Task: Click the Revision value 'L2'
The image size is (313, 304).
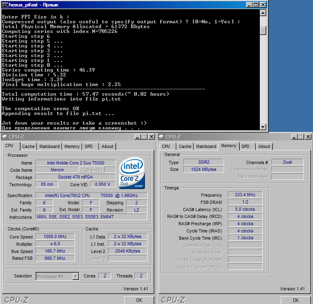Action: pyautogui.click(x=137, y=210)
